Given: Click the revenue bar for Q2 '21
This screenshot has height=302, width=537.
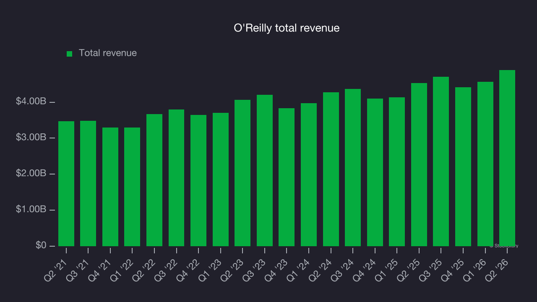Looking at the screenshot, I should [66, 184].
